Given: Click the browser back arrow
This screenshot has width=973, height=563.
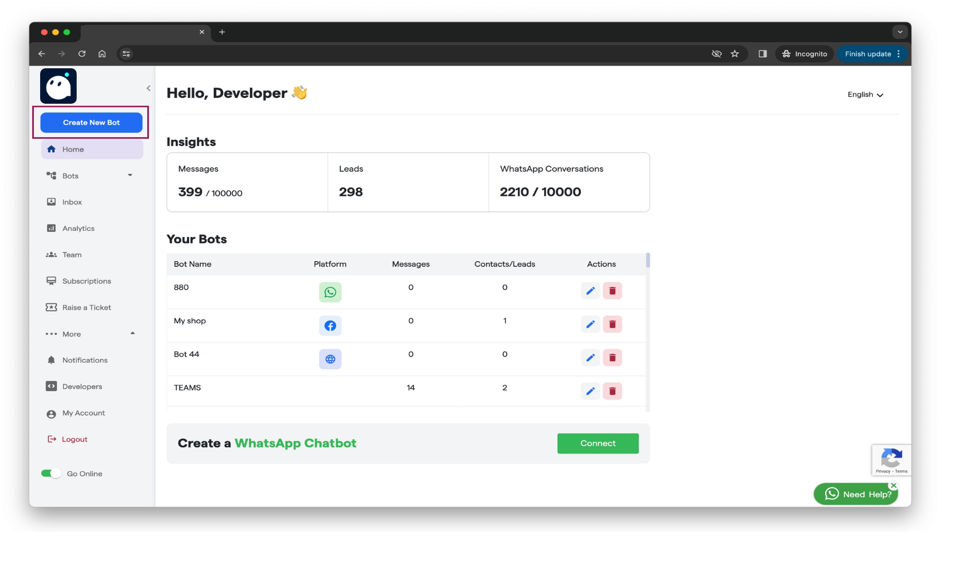Looking at the screenshot, I should coord(42,54).
